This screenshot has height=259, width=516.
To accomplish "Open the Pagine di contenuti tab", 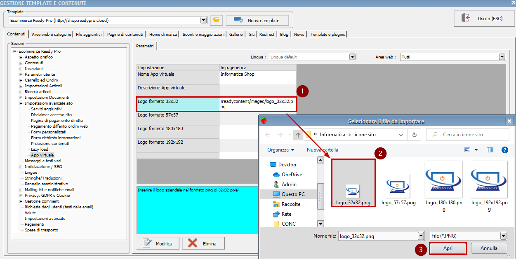I will (125, 34).
